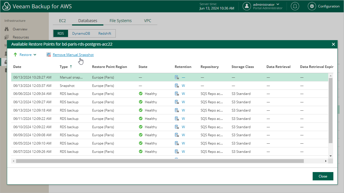
Task: Click retention icon in Snapshot row
Action: (x=177, y=85)
